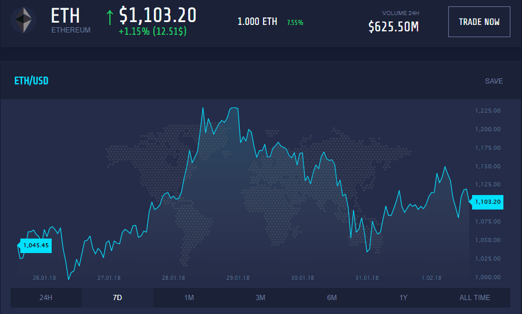Screen dimensions: 522x314
Task: Click the 1,103.20 current price marker
Action: pos(487,202)
